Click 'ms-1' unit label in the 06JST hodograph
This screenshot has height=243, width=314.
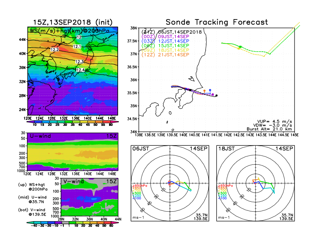138,218
